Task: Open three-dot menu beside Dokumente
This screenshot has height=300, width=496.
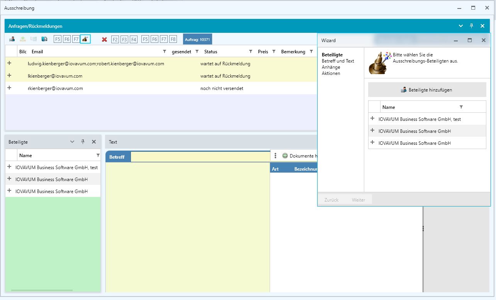Action: (275, 156)
